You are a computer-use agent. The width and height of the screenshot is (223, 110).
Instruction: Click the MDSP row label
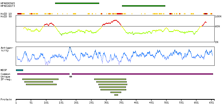pos(4,70)
